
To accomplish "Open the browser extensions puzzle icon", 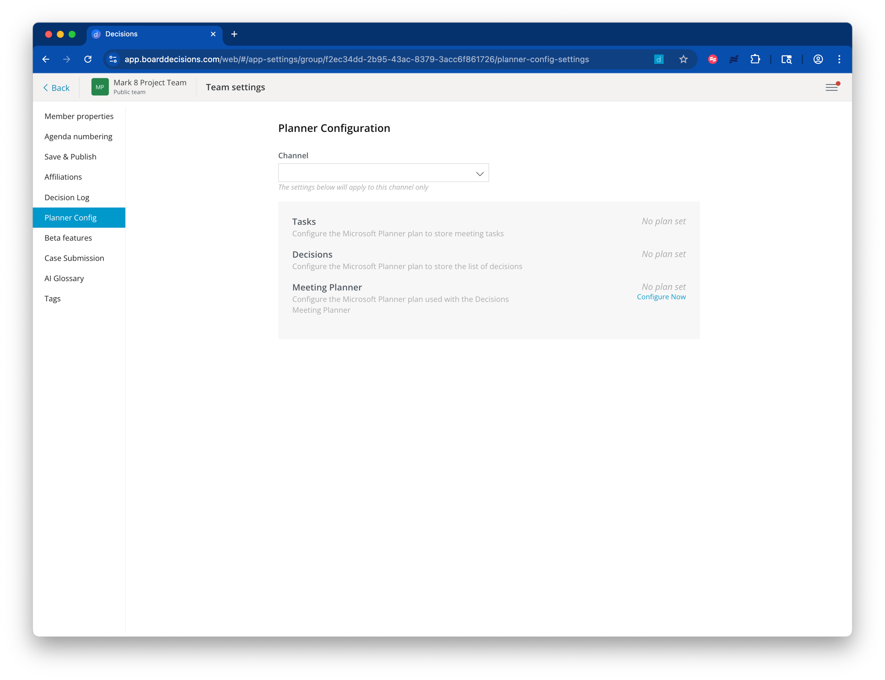I will pyautogui.click(x=755, y=59).
